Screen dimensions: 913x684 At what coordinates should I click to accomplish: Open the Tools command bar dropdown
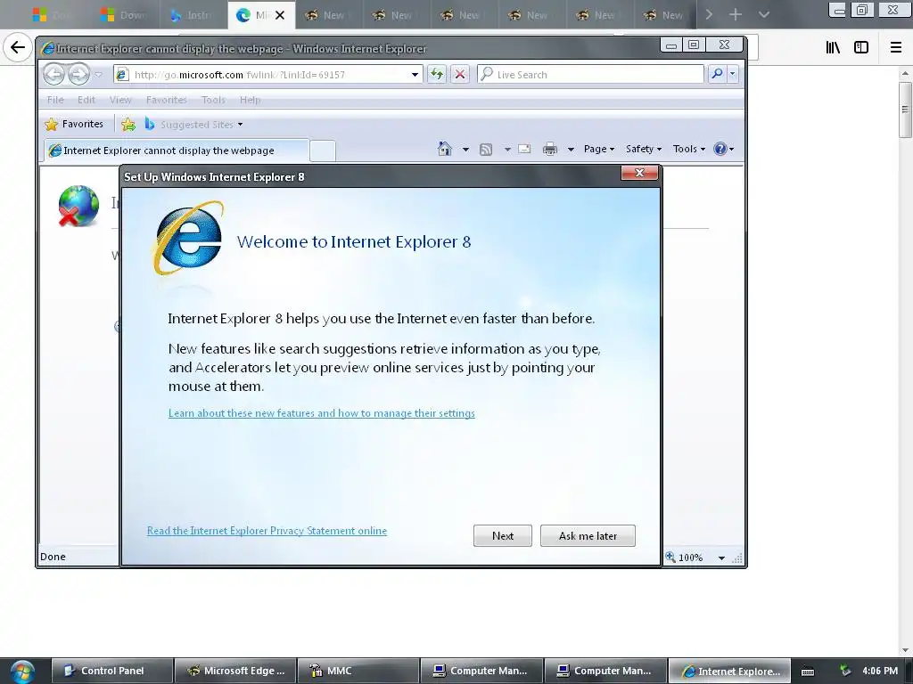coord(689,149)
